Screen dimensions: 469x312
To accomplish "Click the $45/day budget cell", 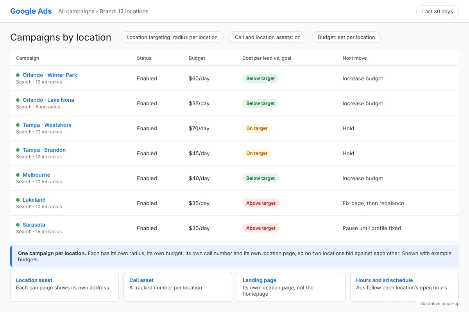I will (199, 153).
